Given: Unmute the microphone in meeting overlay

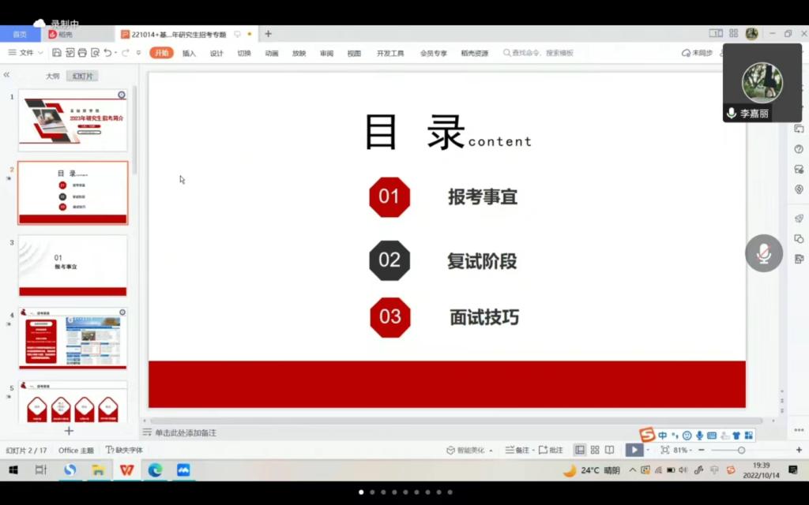Looking at the screenshot, I should coord(763,253).
